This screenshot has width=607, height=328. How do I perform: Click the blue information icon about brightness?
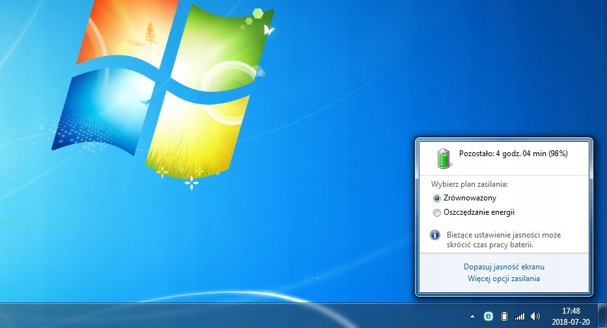pos(435,235)
